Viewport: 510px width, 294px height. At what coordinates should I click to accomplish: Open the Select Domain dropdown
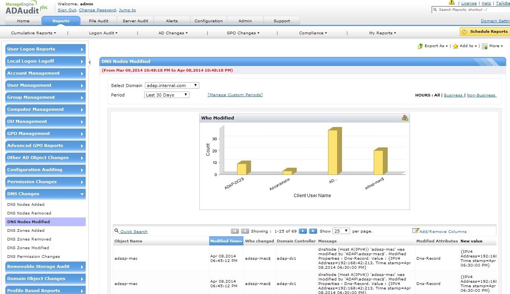[x=172, y=86]
